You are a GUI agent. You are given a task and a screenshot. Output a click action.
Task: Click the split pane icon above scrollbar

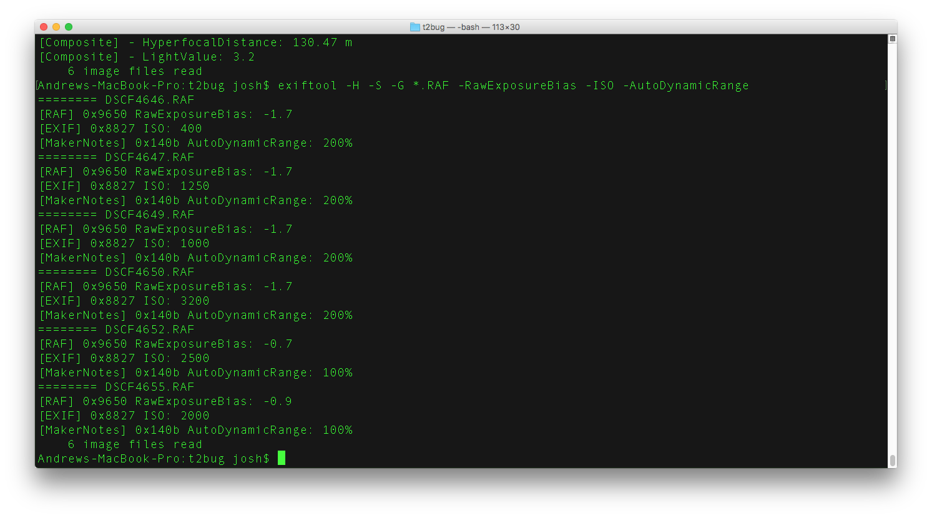click(x=893, y=39)
